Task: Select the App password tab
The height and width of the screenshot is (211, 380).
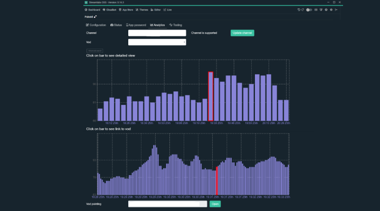Action: coord(136,25)
